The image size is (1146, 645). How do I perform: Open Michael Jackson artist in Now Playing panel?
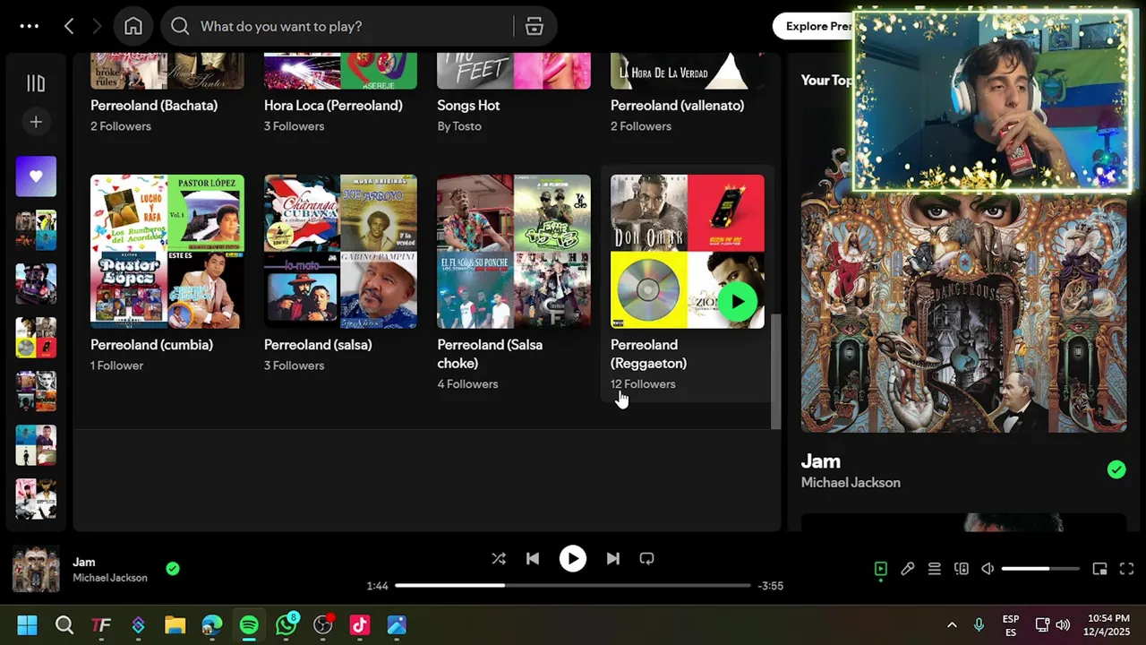[x=851, y=483]
